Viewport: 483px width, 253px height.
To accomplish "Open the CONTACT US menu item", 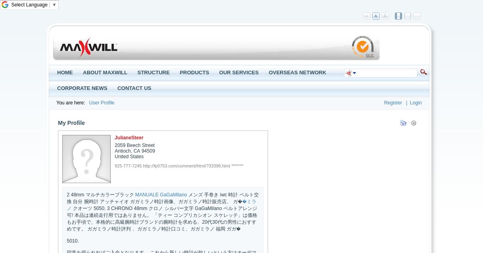I will pos(134,88).
